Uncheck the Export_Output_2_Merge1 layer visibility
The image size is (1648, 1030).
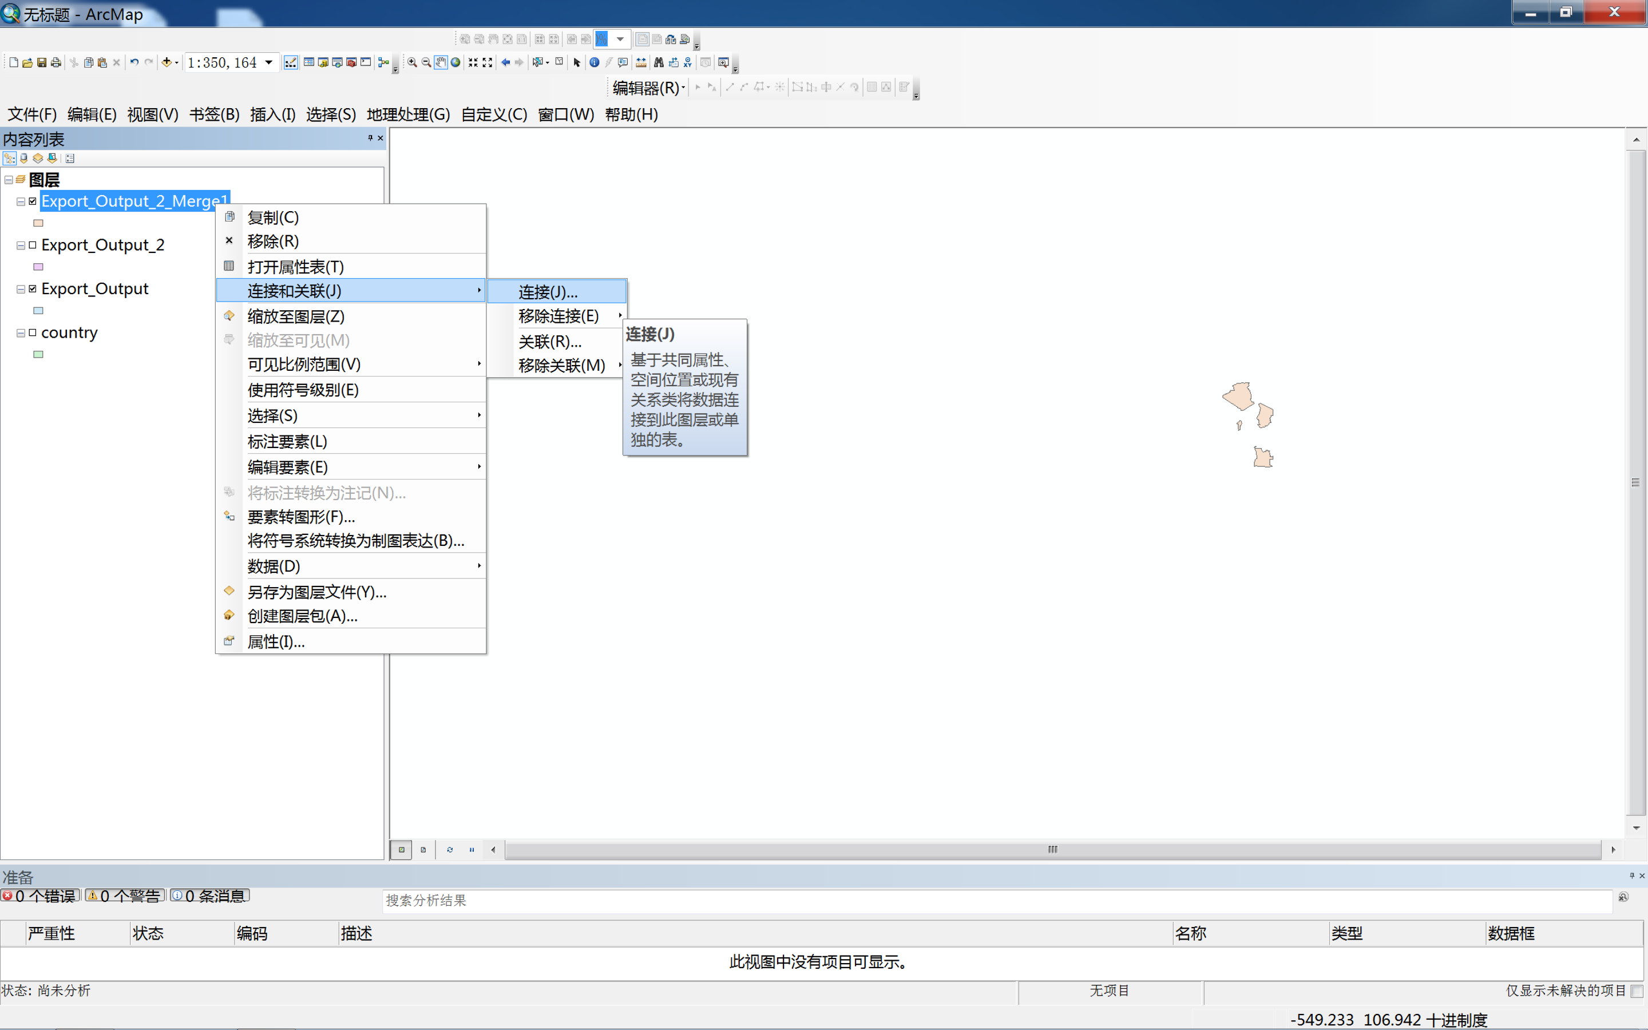point(33,201)
